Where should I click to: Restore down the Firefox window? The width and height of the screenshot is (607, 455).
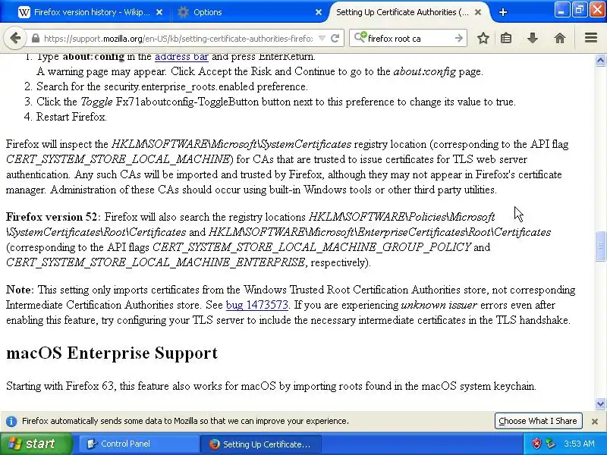[x=579, y=9]
